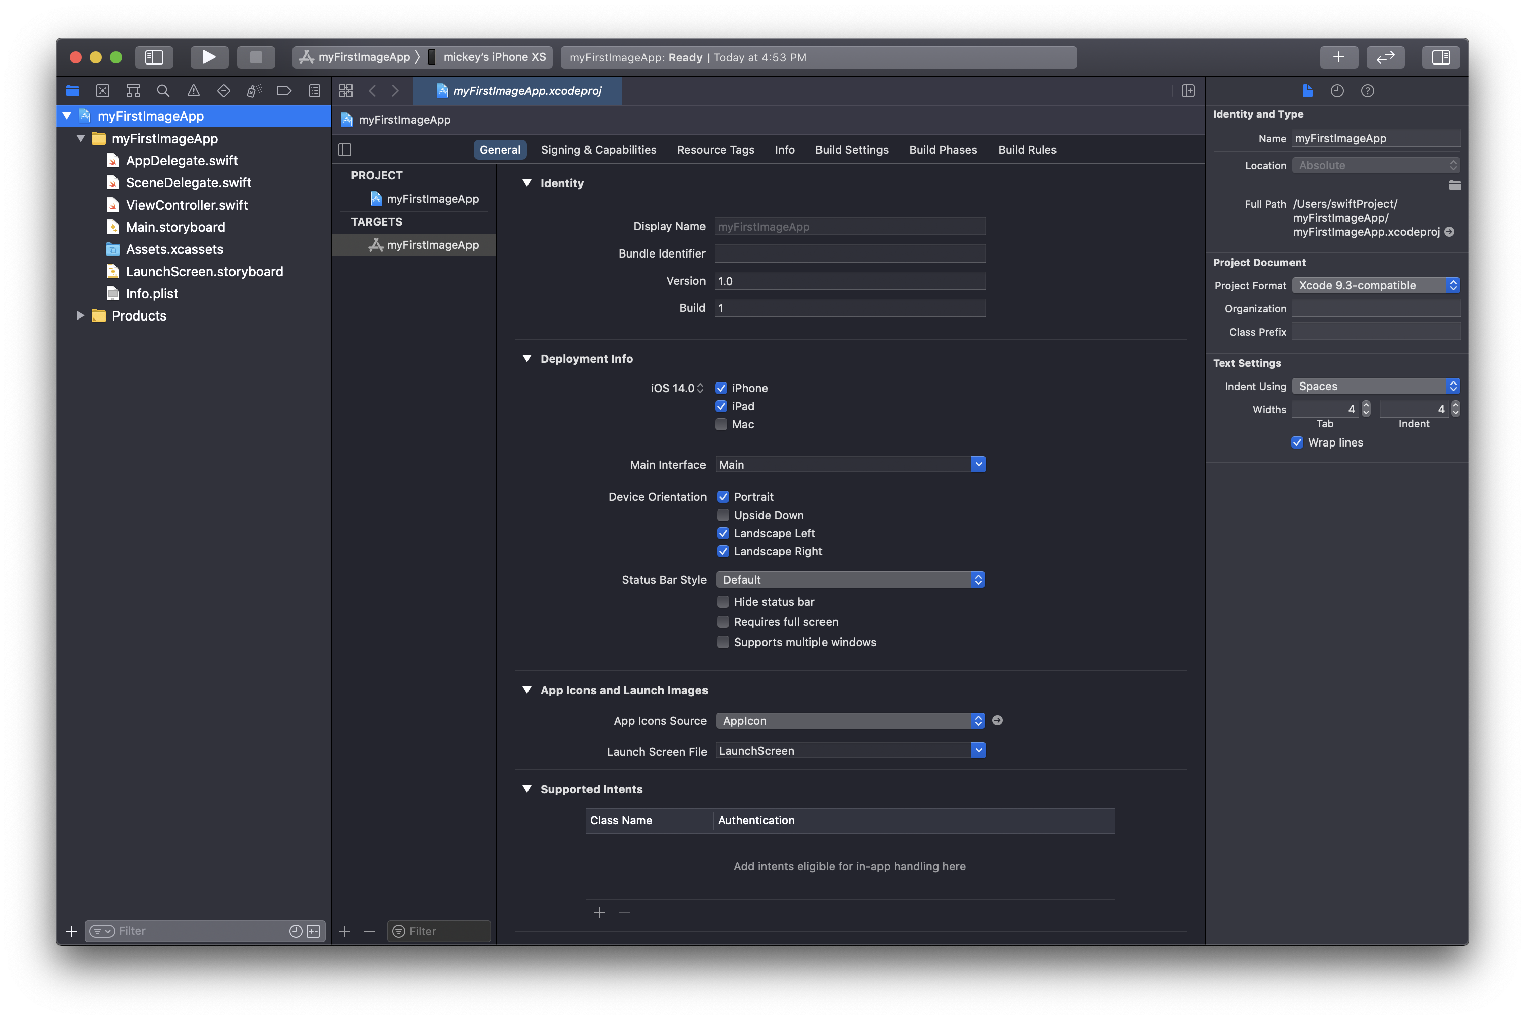Open the Debug navigator icon
The height and width of the screenshot is (1020, 1525).
coord(254,91)
